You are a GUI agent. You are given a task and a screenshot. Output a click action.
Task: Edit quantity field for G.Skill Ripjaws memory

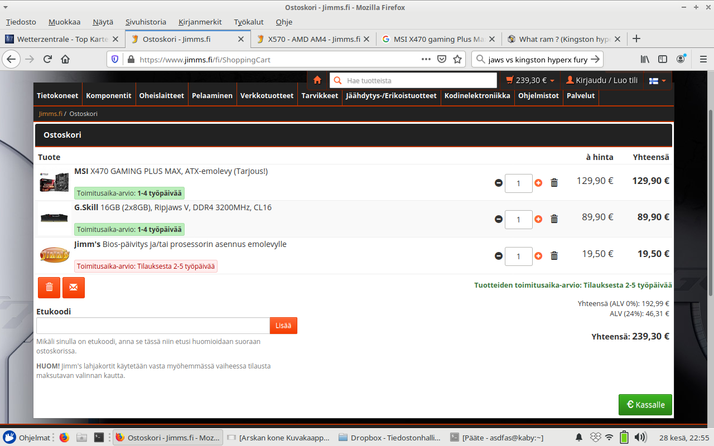(x=519, y=220)
